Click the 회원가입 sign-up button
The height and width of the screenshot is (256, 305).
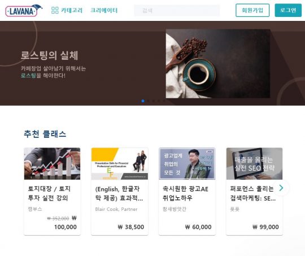(x=252, y=10)
